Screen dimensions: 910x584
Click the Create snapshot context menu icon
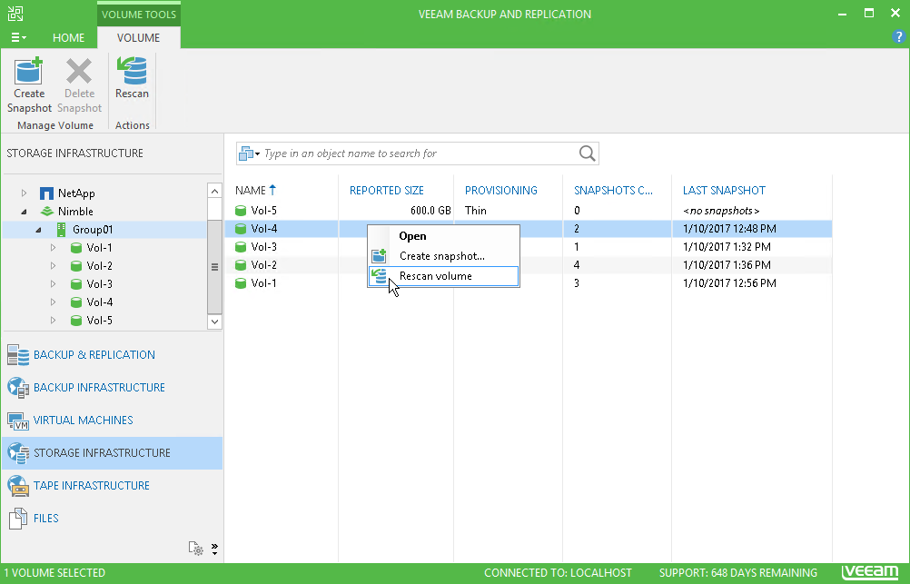(379, 255)
